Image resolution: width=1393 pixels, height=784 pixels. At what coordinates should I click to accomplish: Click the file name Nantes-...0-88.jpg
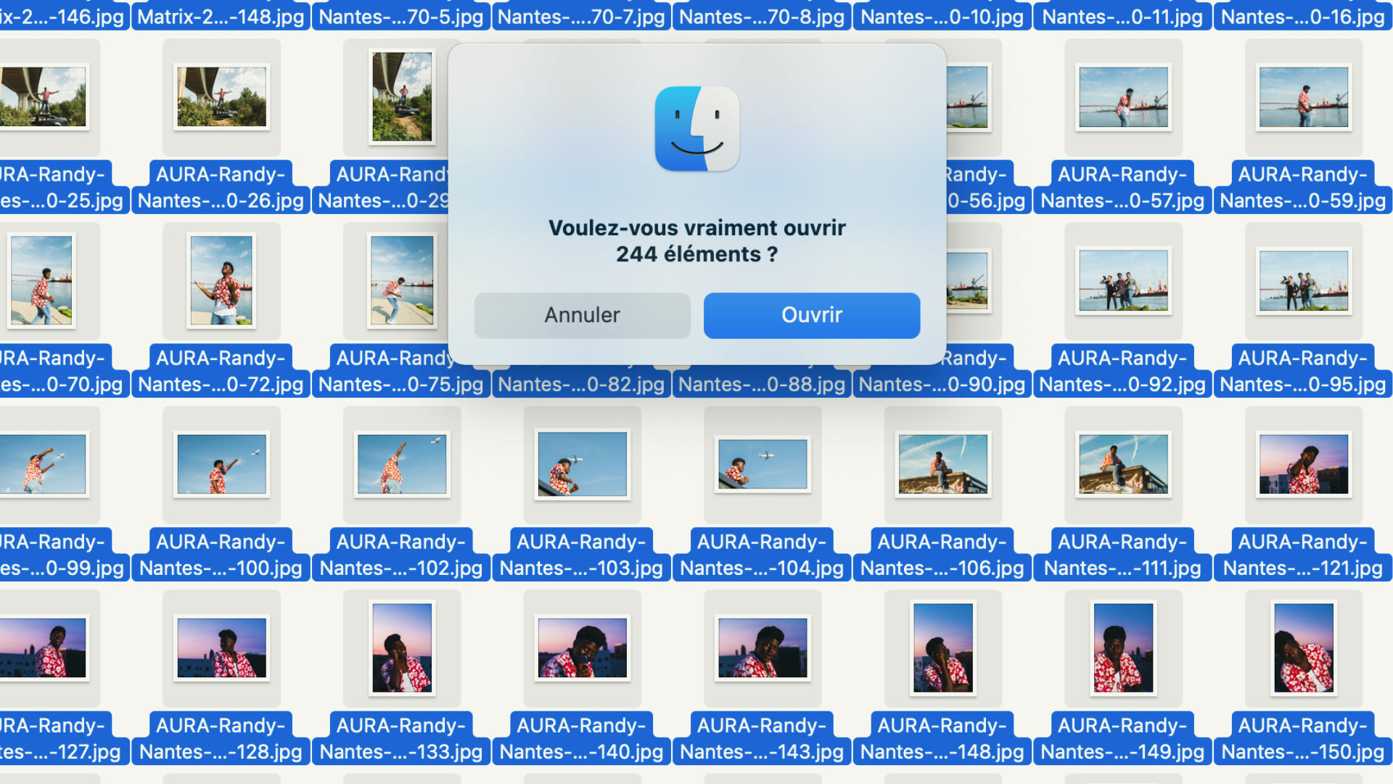click(x=762, y=384)
